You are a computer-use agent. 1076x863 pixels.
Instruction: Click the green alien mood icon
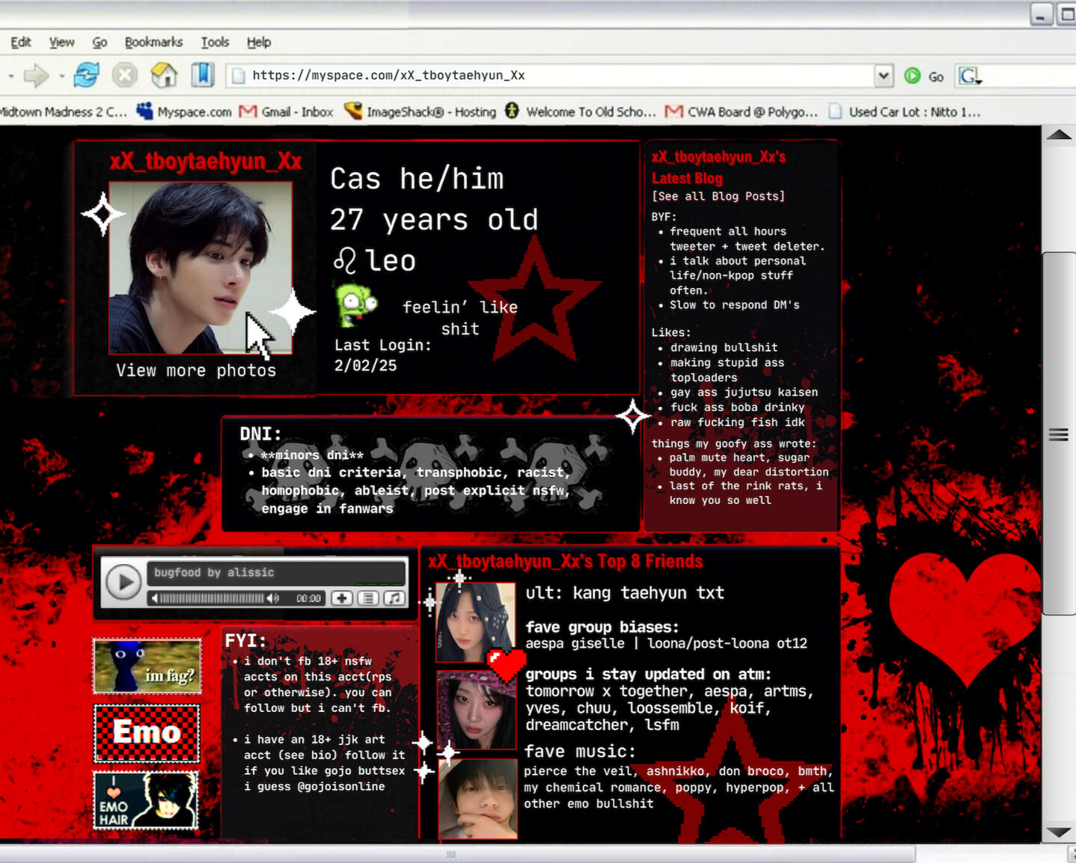(355, 304)
